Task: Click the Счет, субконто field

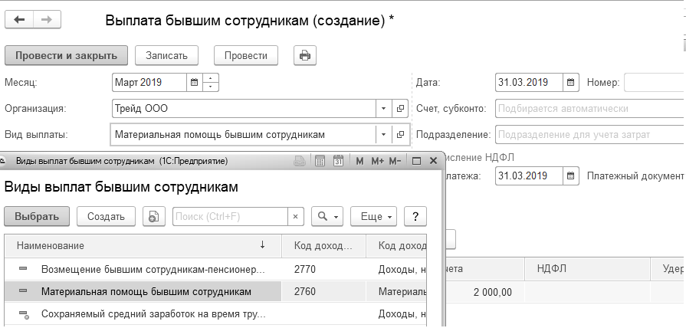Action: 590,109
